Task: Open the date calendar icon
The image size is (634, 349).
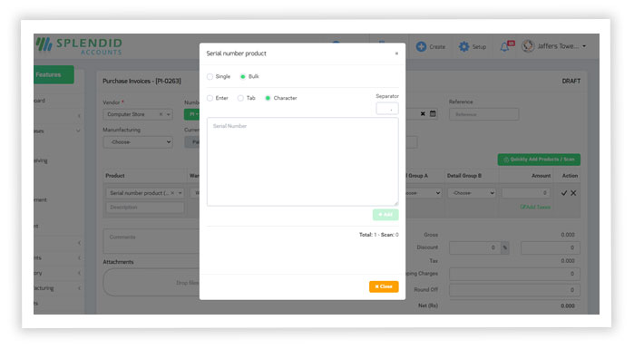Action: (433, 114)
